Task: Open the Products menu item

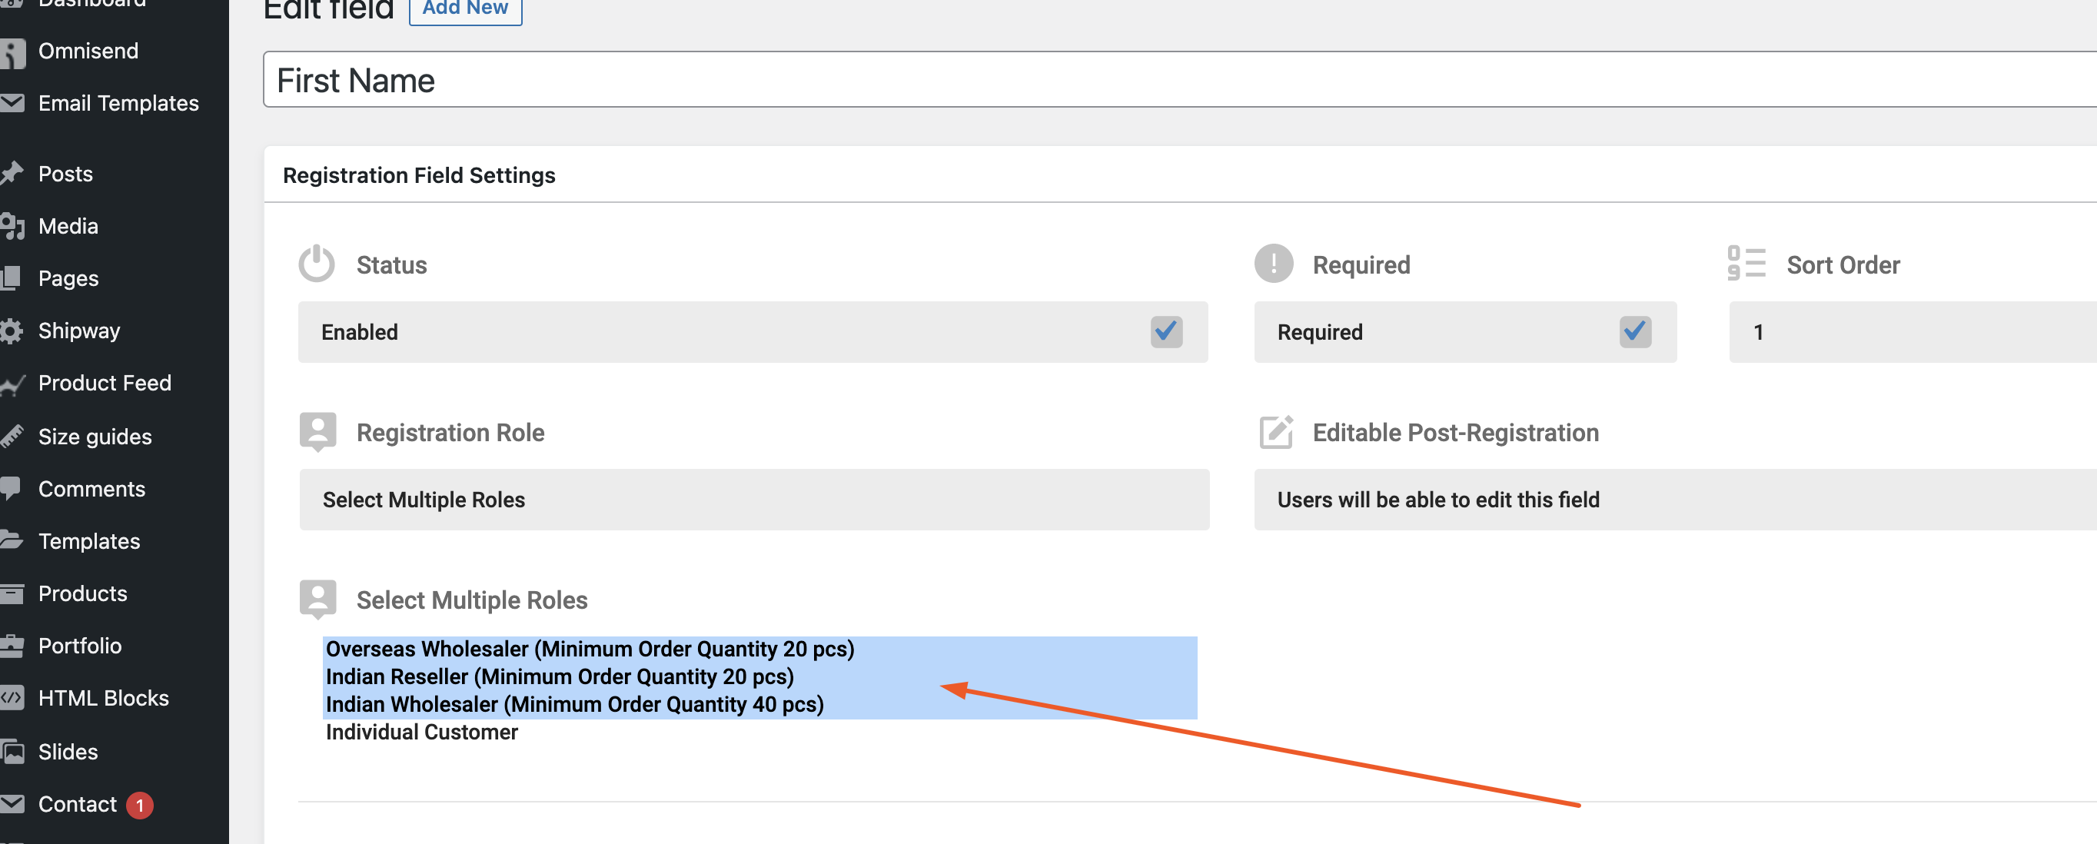Action: coord(82,593)
